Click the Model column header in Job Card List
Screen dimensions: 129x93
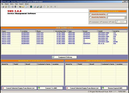[105, 31]
